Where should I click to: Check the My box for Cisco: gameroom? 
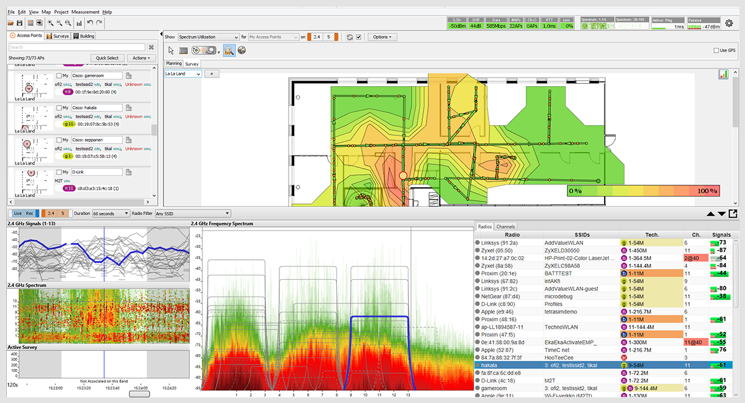point(60,76)
